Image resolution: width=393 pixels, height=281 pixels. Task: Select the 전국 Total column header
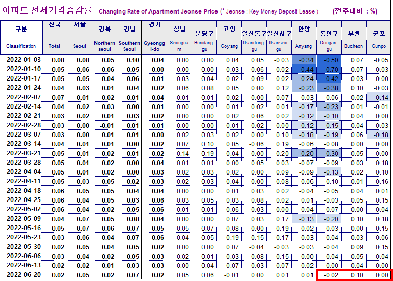click(55, 37)
